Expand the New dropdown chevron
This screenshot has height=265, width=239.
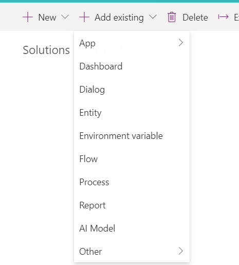coord(65,17)
